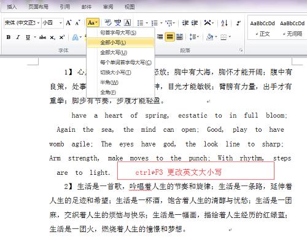Screen dimensions: 307x237
Task: Toggle Bold formatting
Action: click(x=9, y=37)
